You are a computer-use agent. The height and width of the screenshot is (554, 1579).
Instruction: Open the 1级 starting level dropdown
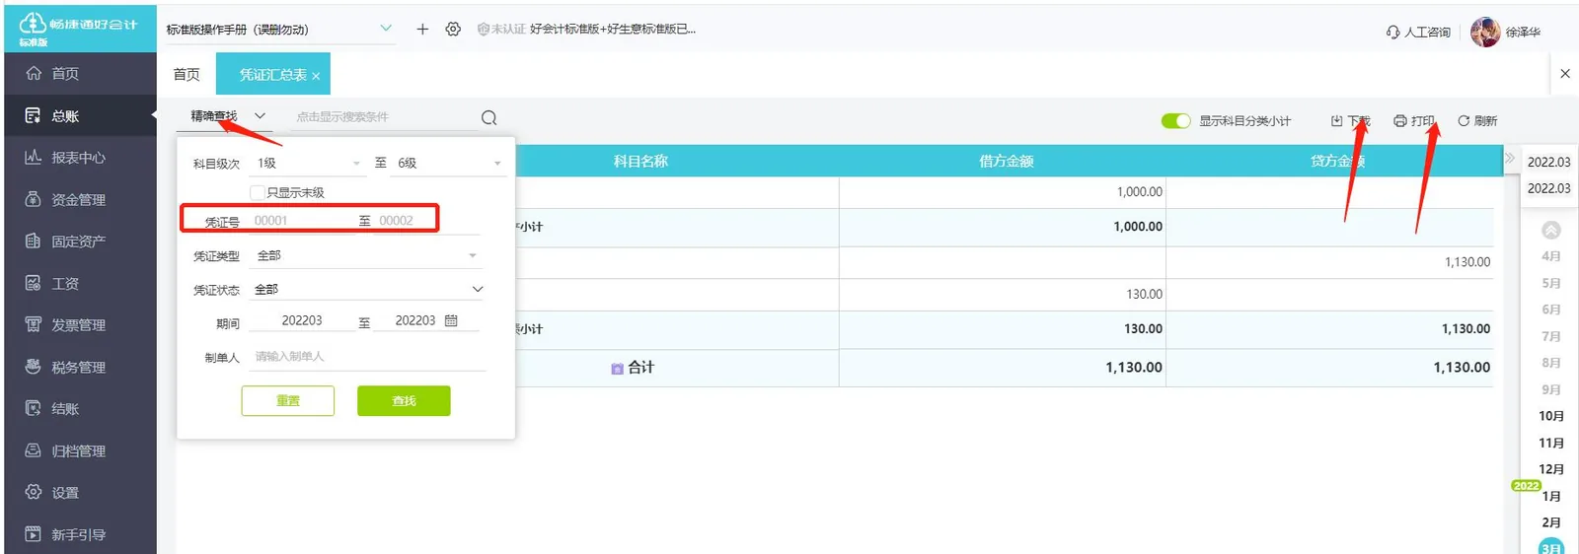click(x=309, y=163)
